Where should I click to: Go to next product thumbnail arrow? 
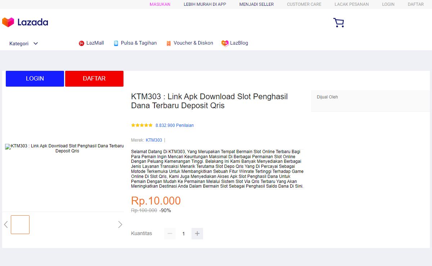pyautogui.click(x=120, y=225)
